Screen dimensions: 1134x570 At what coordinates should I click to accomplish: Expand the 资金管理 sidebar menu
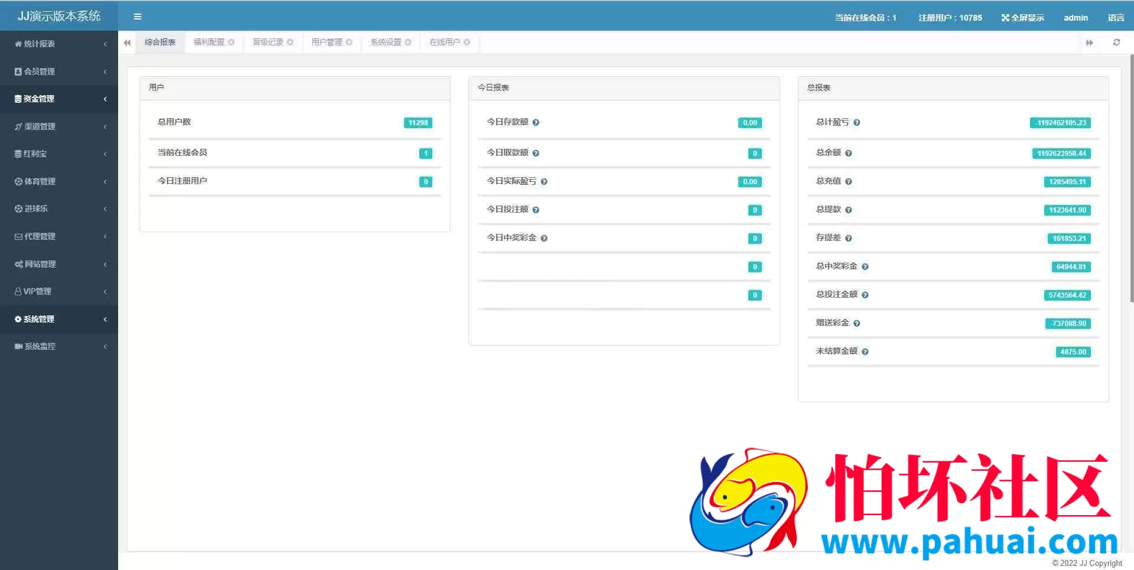(59, 99)
